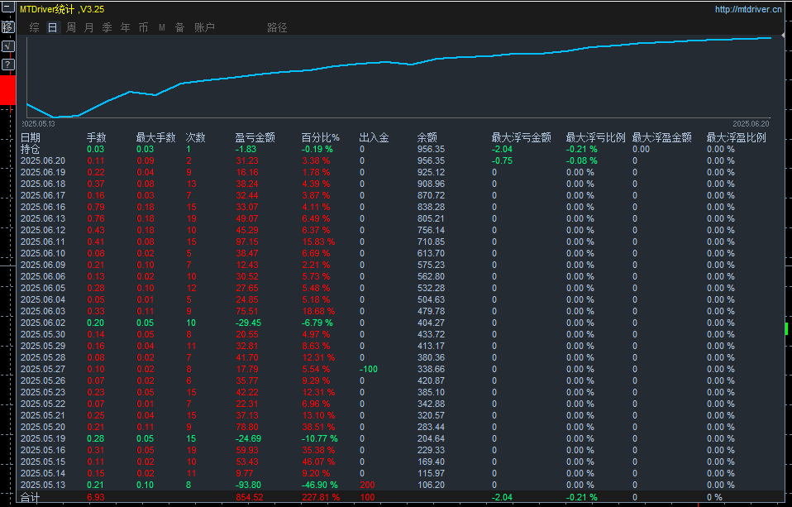Click the 账户 account selector
The height and width of the screenshot is (507, 792).
pos(203,26)
